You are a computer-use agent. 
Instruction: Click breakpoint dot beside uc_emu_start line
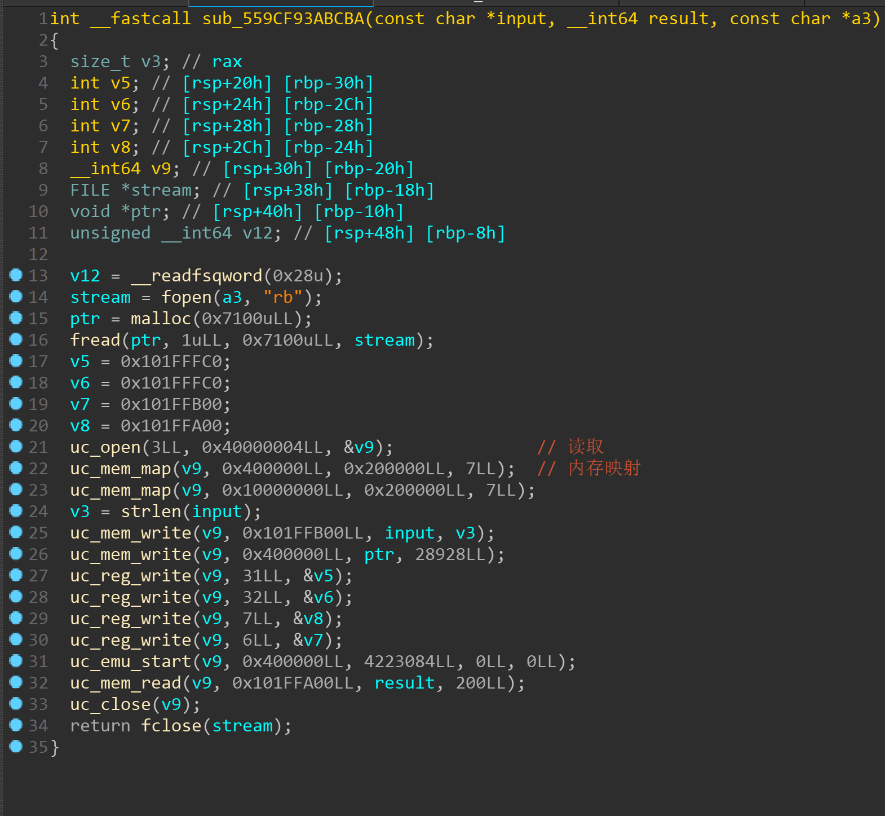[16, 661]
